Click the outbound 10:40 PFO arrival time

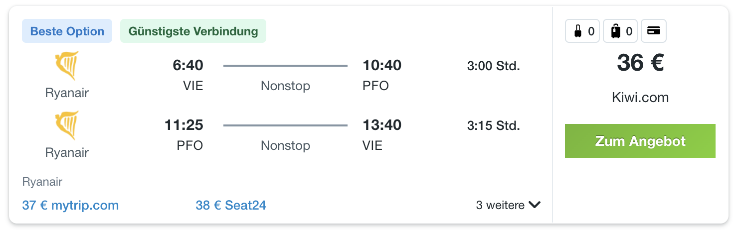tap(382, 65)
